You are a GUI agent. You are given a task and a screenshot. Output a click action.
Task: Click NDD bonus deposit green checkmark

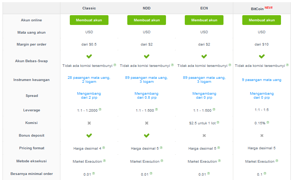click(146, 135)
